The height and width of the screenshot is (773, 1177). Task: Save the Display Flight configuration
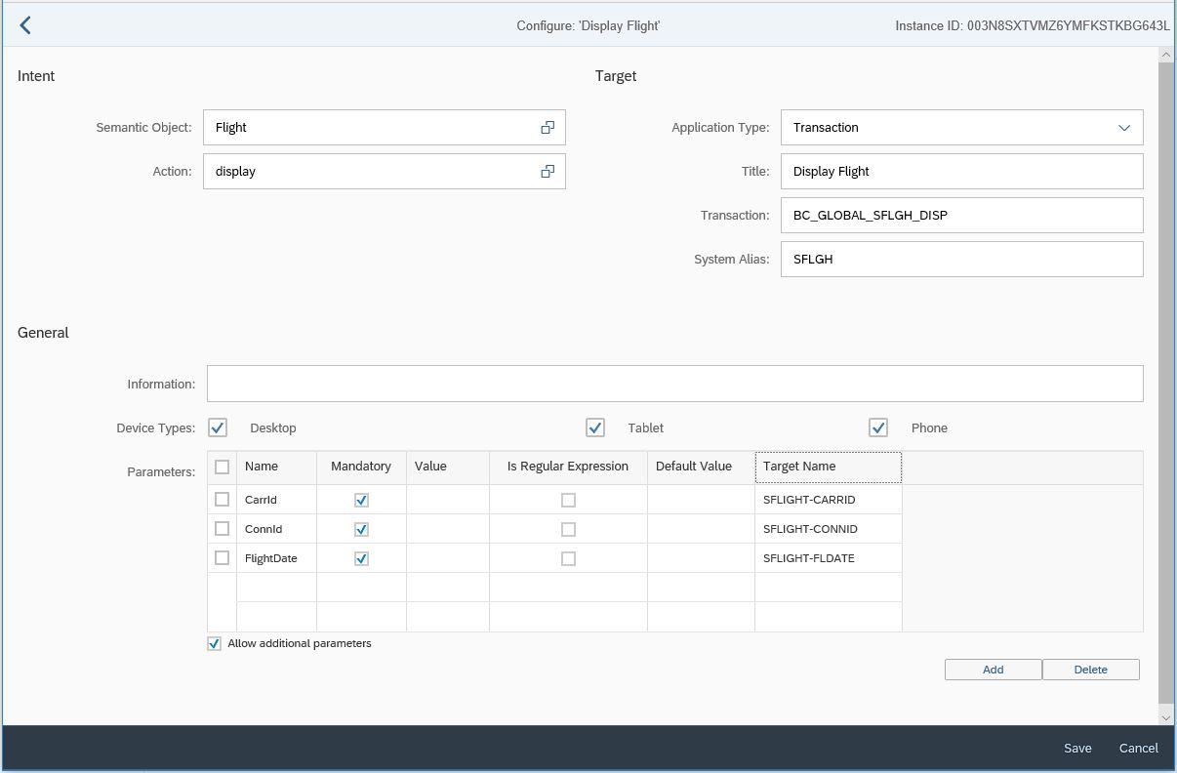click(1076, 748)
